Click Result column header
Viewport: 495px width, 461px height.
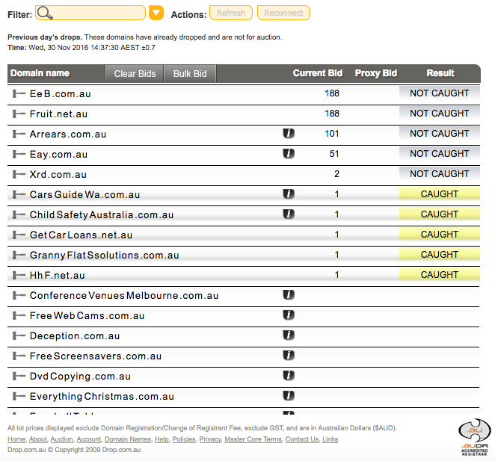[440, 73]
